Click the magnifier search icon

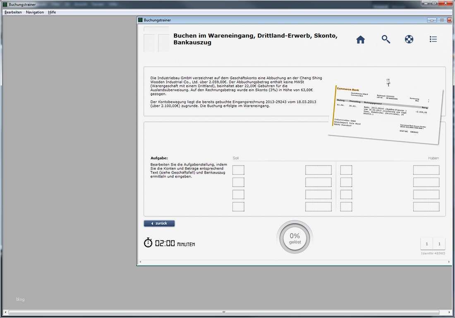386,39
